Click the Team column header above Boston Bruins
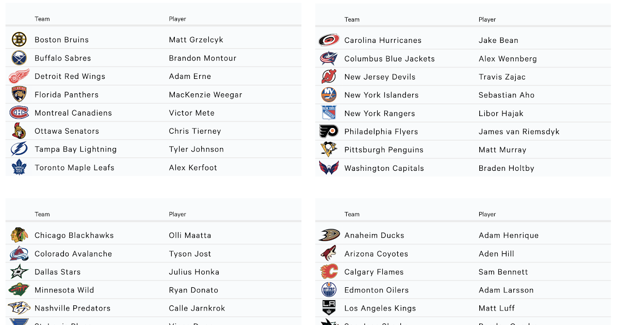This screenshot has height=325, width=619. pyautogui.click(x=42, y=19)
